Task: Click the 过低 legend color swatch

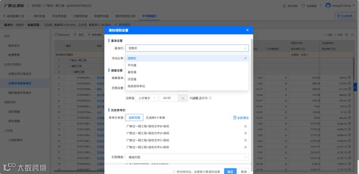Action: 335,35
